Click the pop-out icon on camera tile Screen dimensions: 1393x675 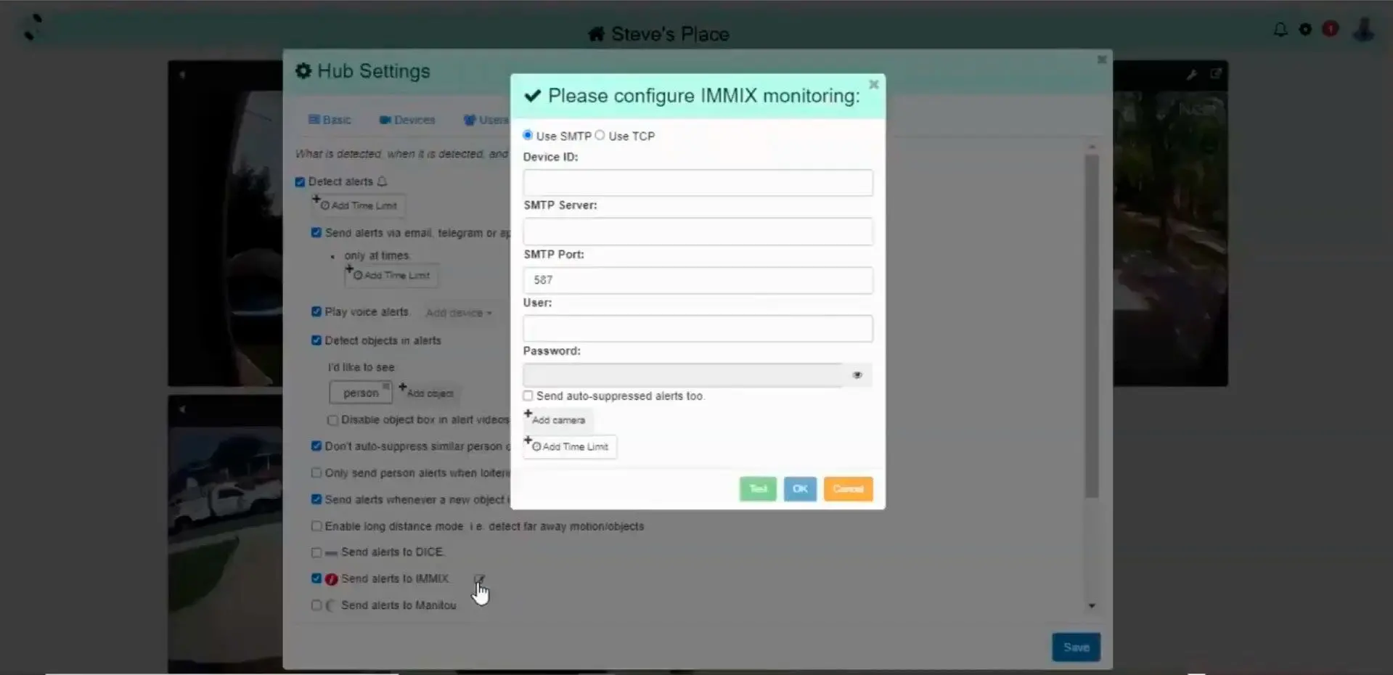click(1216, 74)
